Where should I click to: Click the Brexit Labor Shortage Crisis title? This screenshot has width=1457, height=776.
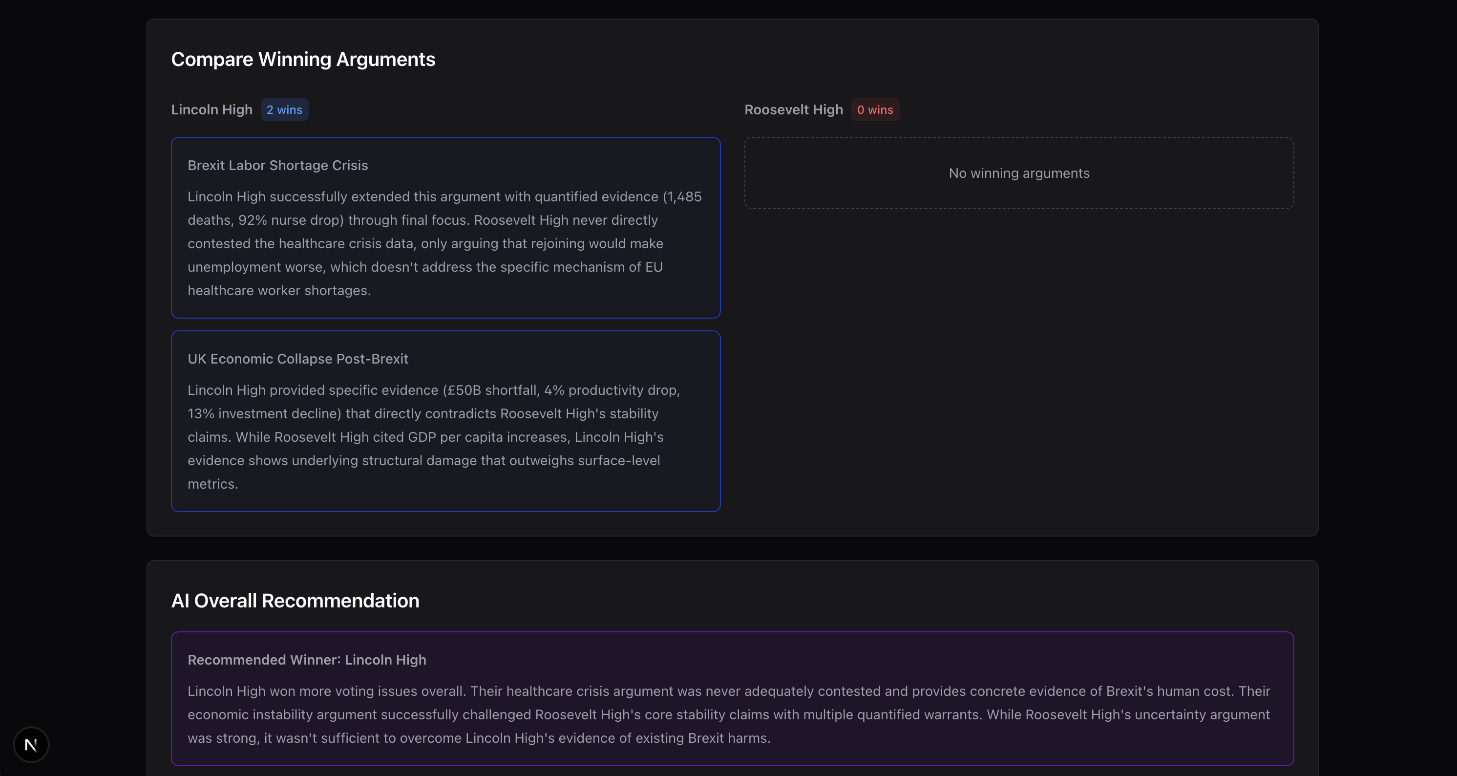click(x=278, y=165)
